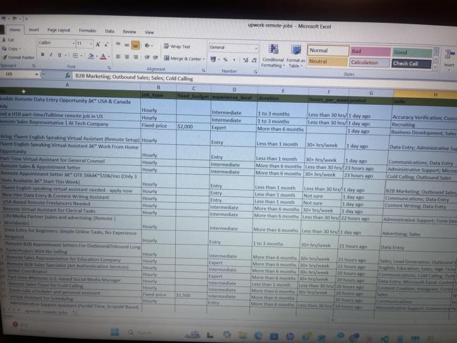Screen dimensions: 457x343
Task: Toggle Underline formatting
Action: click(x=60, y=55)
